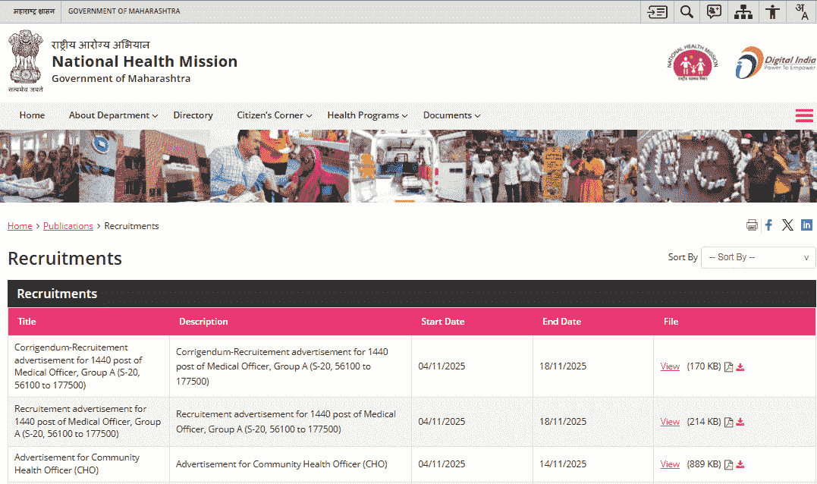
Task: Open the orange hamburger menu
Action: tap(803, 115)
